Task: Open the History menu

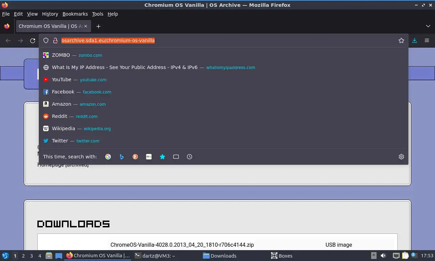Action: coord(50,14)
